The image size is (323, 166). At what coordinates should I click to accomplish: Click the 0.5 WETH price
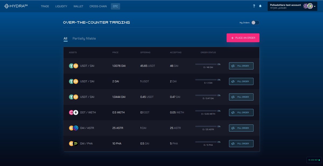point(118,113)
